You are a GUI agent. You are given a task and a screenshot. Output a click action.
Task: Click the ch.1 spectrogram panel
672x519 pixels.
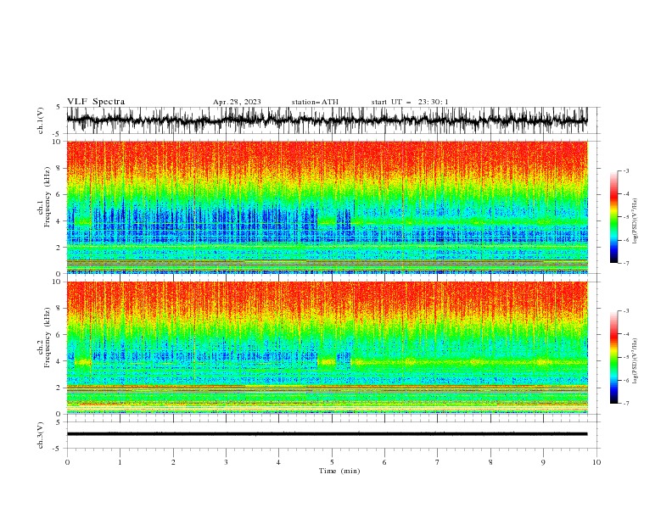pos(327,207)
